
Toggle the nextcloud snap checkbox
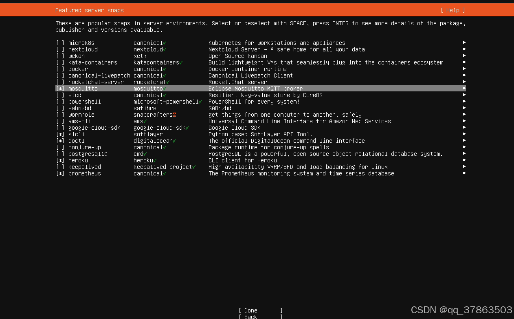pos(60,49)
